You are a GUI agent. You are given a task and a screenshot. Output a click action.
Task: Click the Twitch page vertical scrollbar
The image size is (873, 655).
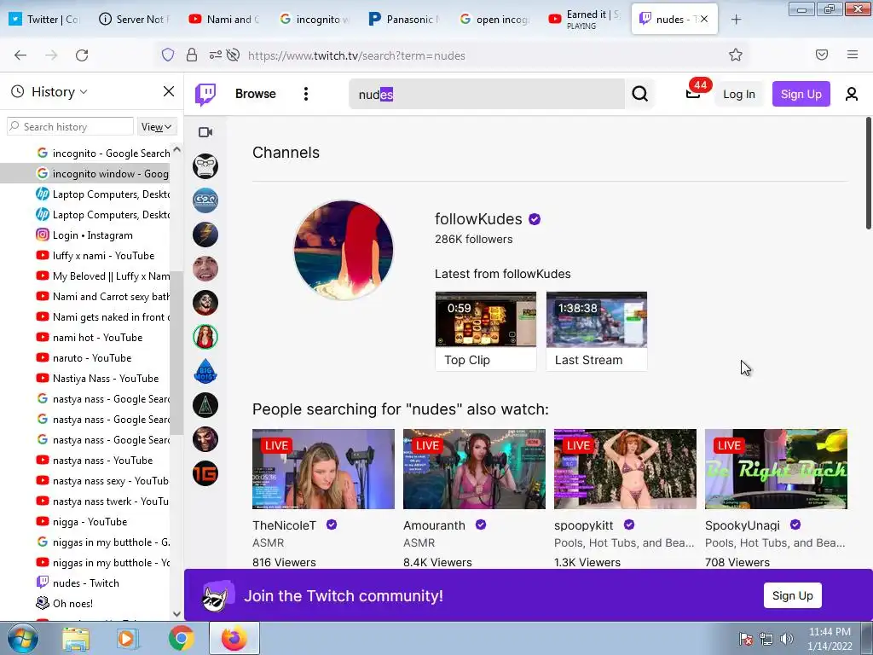(x=869, y=172)
